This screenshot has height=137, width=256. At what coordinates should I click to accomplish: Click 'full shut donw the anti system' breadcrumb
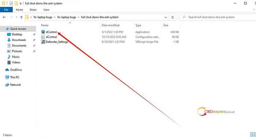[100, 17]
